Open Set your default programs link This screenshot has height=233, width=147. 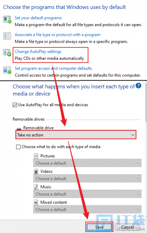[38, 18]
